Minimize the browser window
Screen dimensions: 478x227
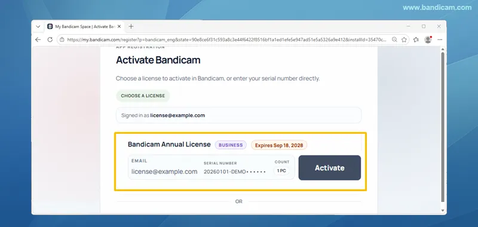click(409, 26)
